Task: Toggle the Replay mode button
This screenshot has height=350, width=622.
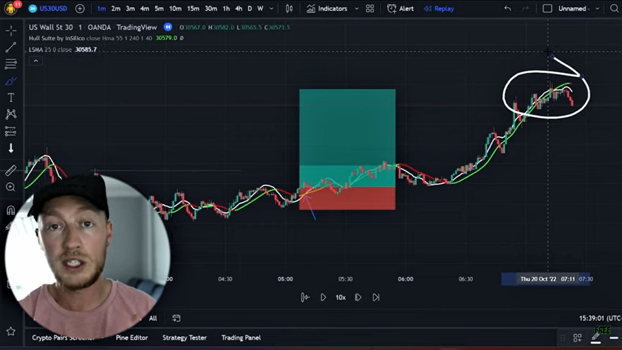Action: point(439,9)
